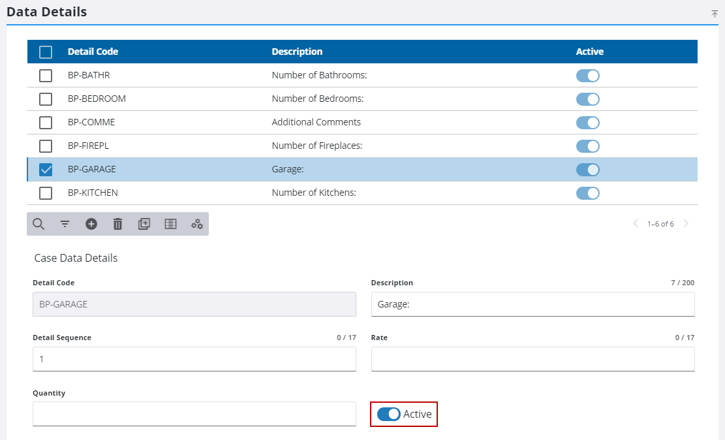The width and height of the screenshot is (725, 440).
Task: Toggle Active switch for BP-GARAGE row
Action: [x=588, y=170]
